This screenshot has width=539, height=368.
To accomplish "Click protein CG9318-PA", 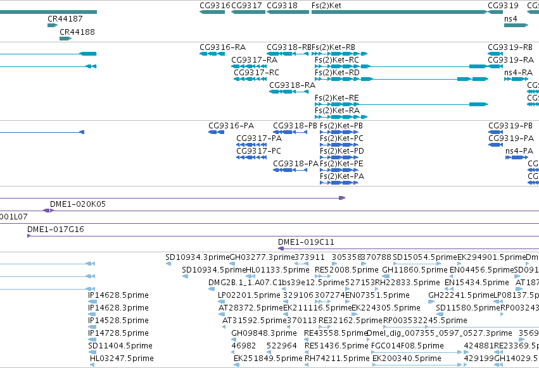I will tap(290, 170).
